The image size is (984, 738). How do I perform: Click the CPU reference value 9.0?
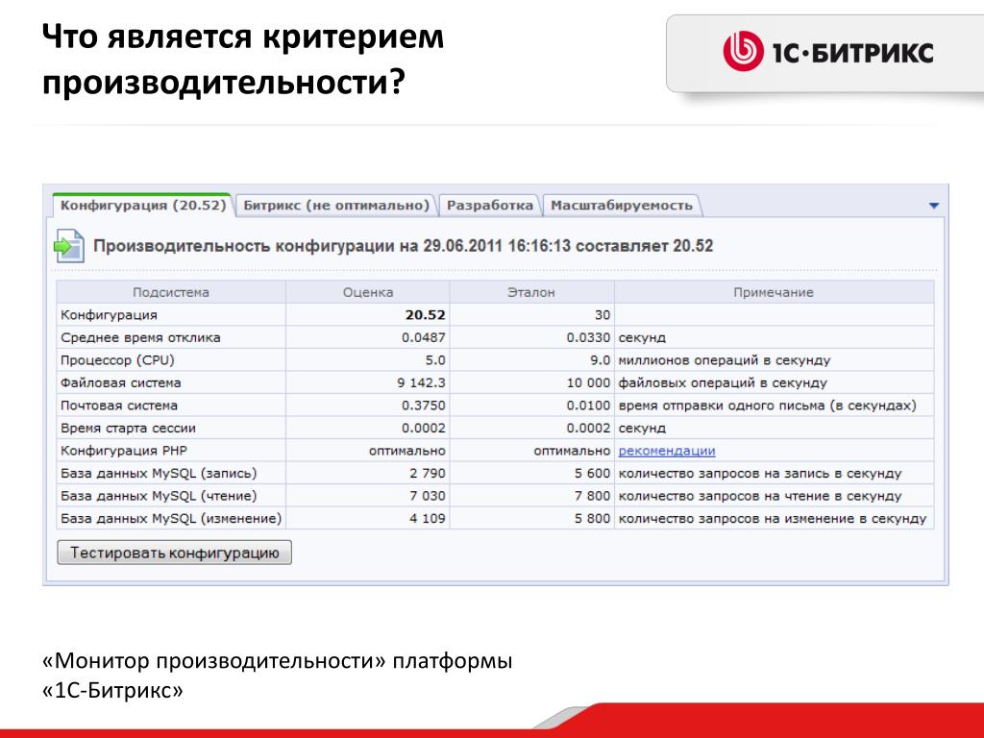[x=600, y=360]
